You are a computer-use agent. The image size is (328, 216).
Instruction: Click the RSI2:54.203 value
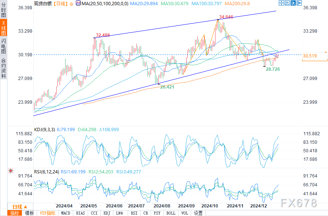point(101,172)
